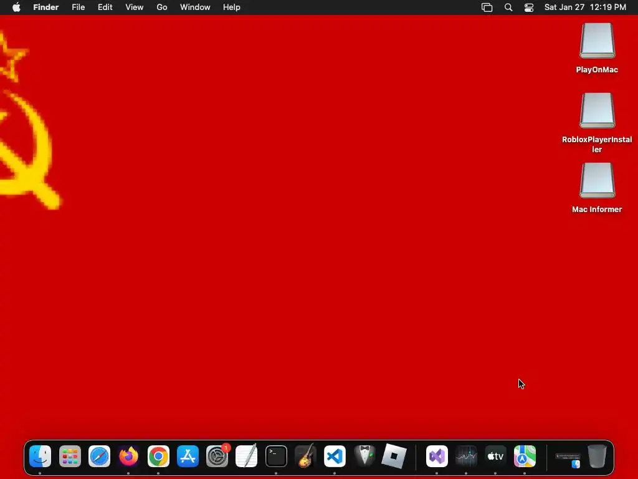638x479 pixels.
Task: Open the App Store Dock icon
Action: 188,456
